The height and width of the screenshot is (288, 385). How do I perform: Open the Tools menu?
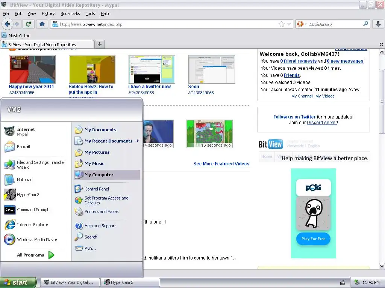pyautogui.click(x=90, y=13)
